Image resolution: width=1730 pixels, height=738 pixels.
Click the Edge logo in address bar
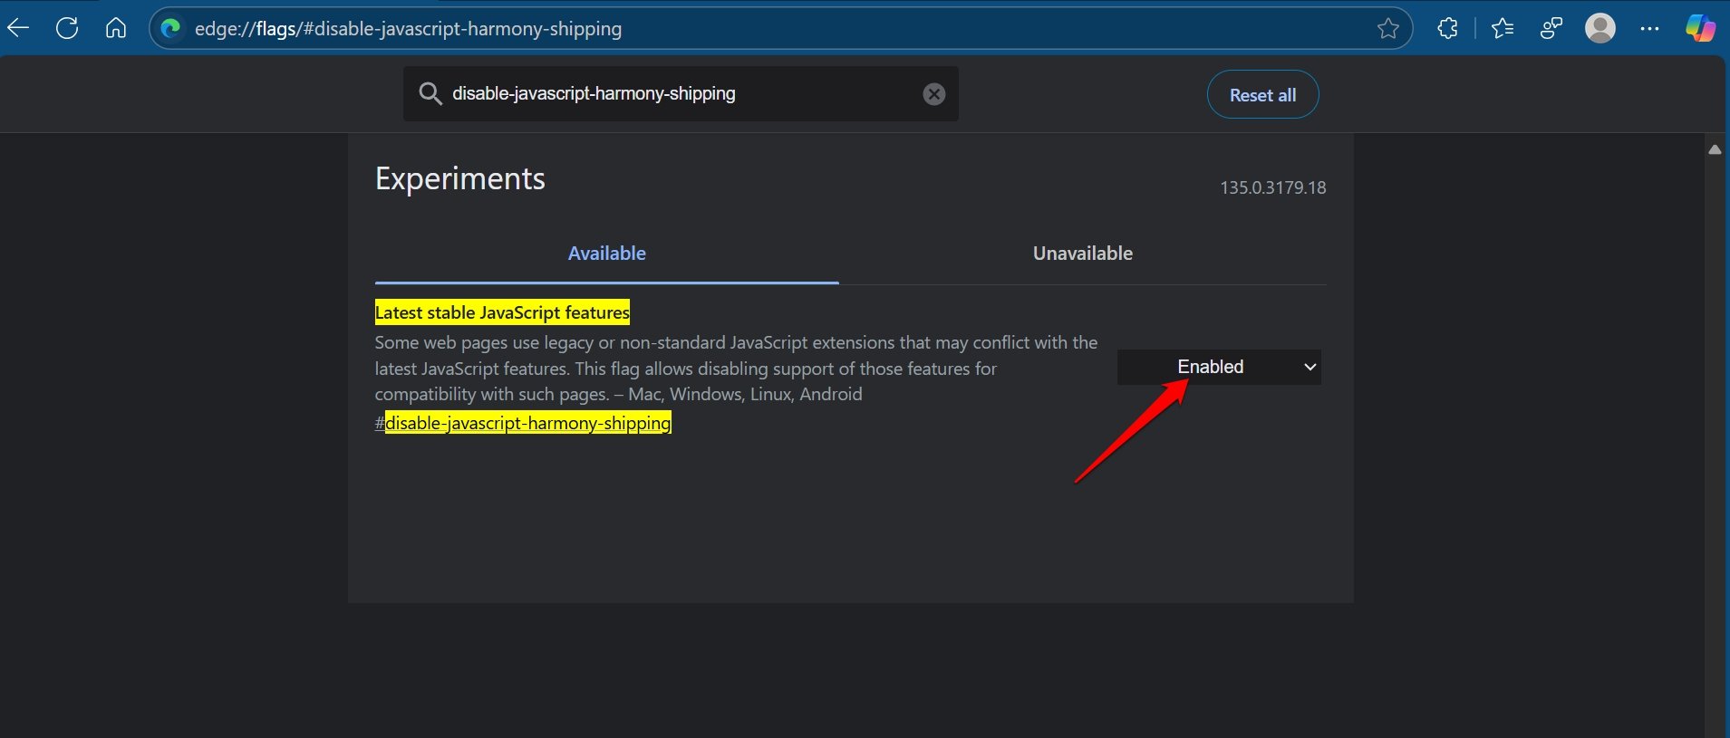(x=170, y=29)
